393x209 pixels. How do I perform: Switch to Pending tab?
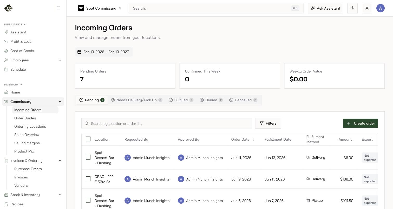pyautogui.click(x=92, y=100)
